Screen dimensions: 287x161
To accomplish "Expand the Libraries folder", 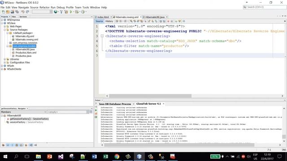I will pyautogui.click(x=5, y=59).
